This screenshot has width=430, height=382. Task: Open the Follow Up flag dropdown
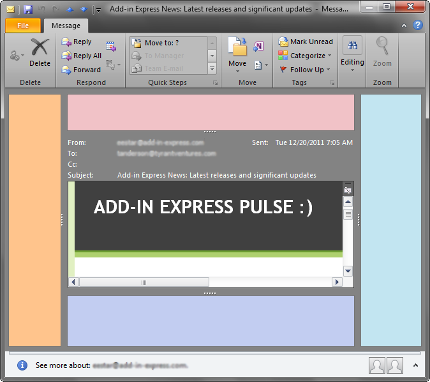pos(304,70)
